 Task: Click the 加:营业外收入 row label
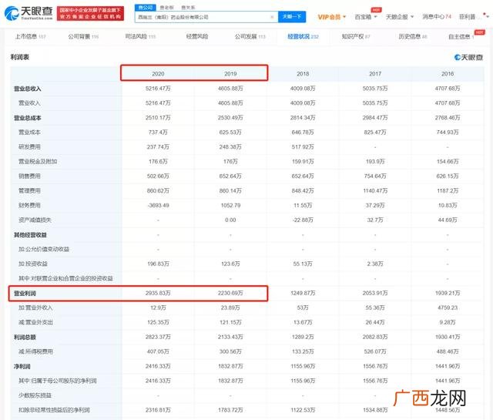35,307
